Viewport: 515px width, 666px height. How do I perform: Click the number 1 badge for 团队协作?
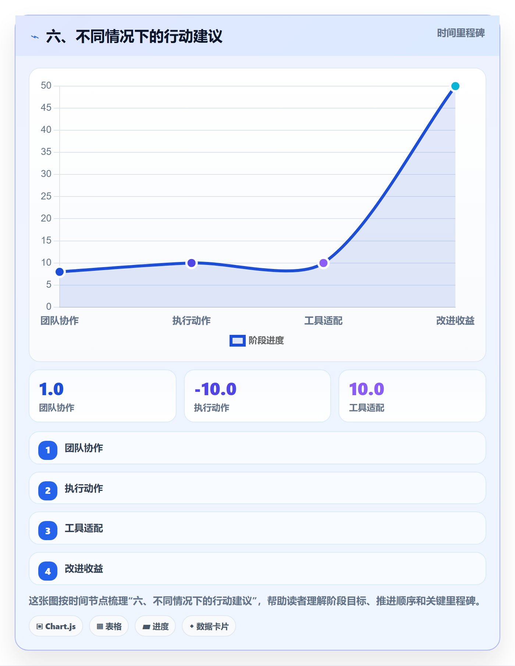48,450
